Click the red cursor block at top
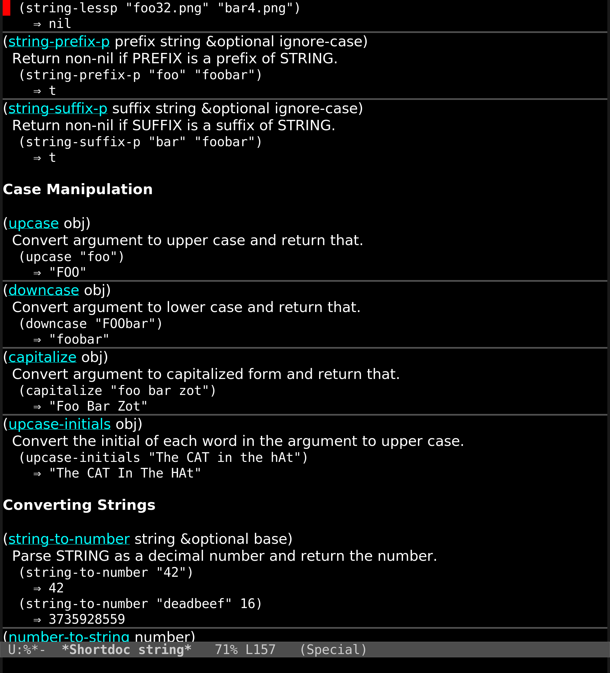610x673 pixels. (x=6, y=8)
